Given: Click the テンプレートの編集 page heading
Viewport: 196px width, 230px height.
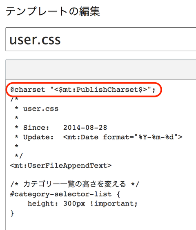Looking at the screenshot, I should (x=53, y=11).
